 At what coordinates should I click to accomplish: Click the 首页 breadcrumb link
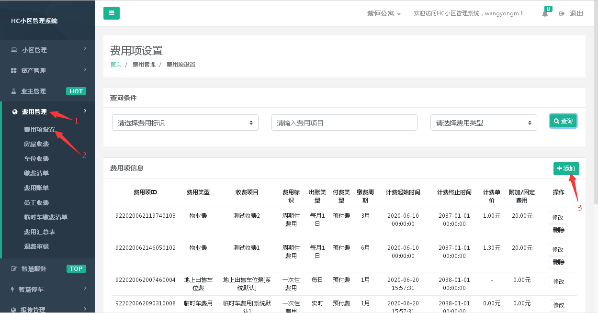tap(116, 64)
